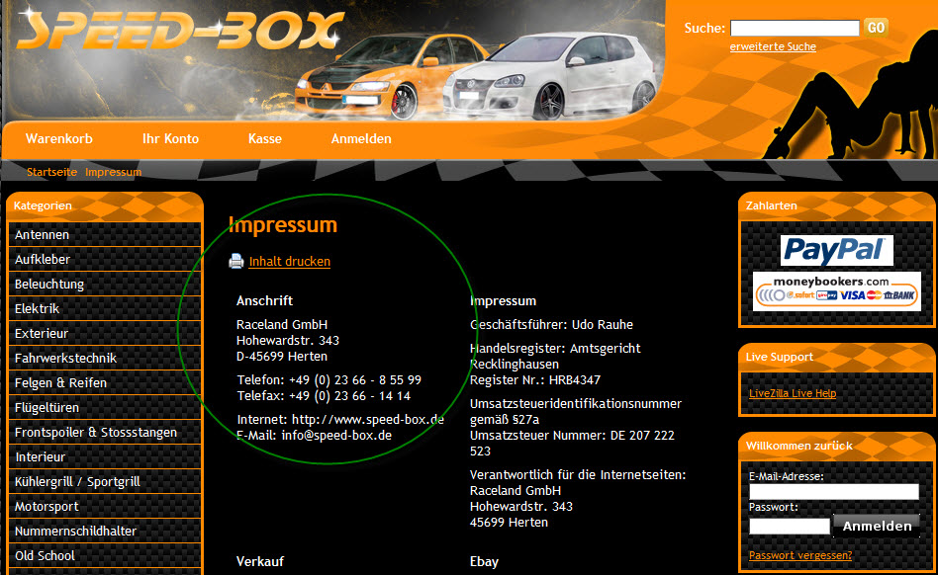Click into the Passwort input field
Image resolution: width=938 pixels, height=575 pixels.
point(789,526)
